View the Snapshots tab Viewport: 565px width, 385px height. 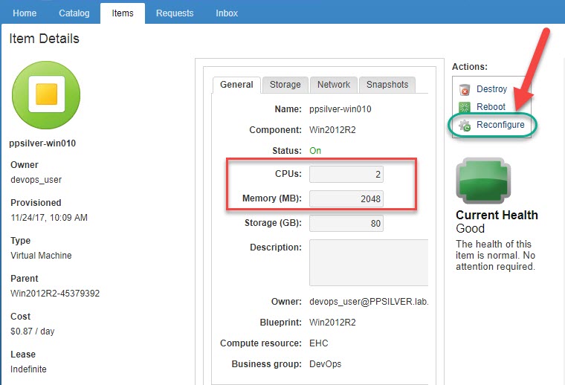(387, 85)
